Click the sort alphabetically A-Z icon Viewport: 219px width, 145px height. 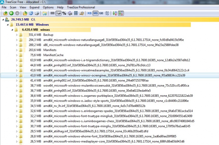click(x=114, y=13)
